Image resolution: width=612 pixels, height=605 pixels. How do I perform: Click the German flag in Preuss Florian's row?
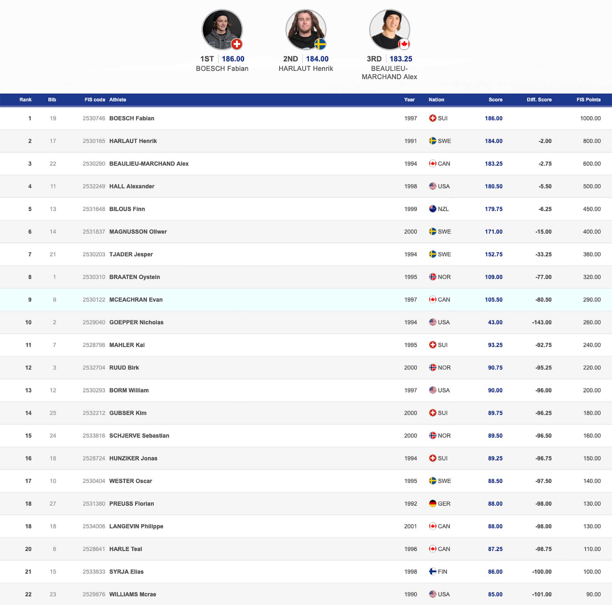click(432, 503)
